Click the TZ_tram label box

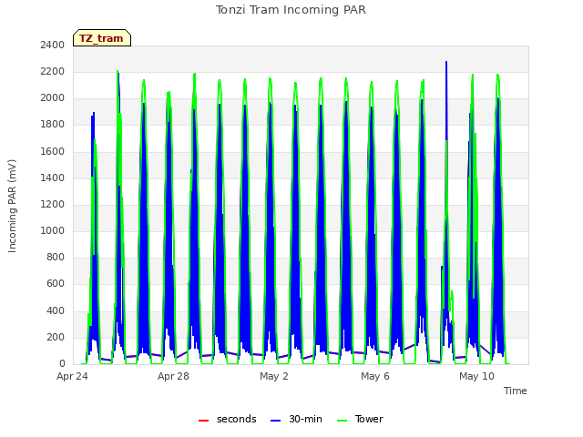pos(102,38)
